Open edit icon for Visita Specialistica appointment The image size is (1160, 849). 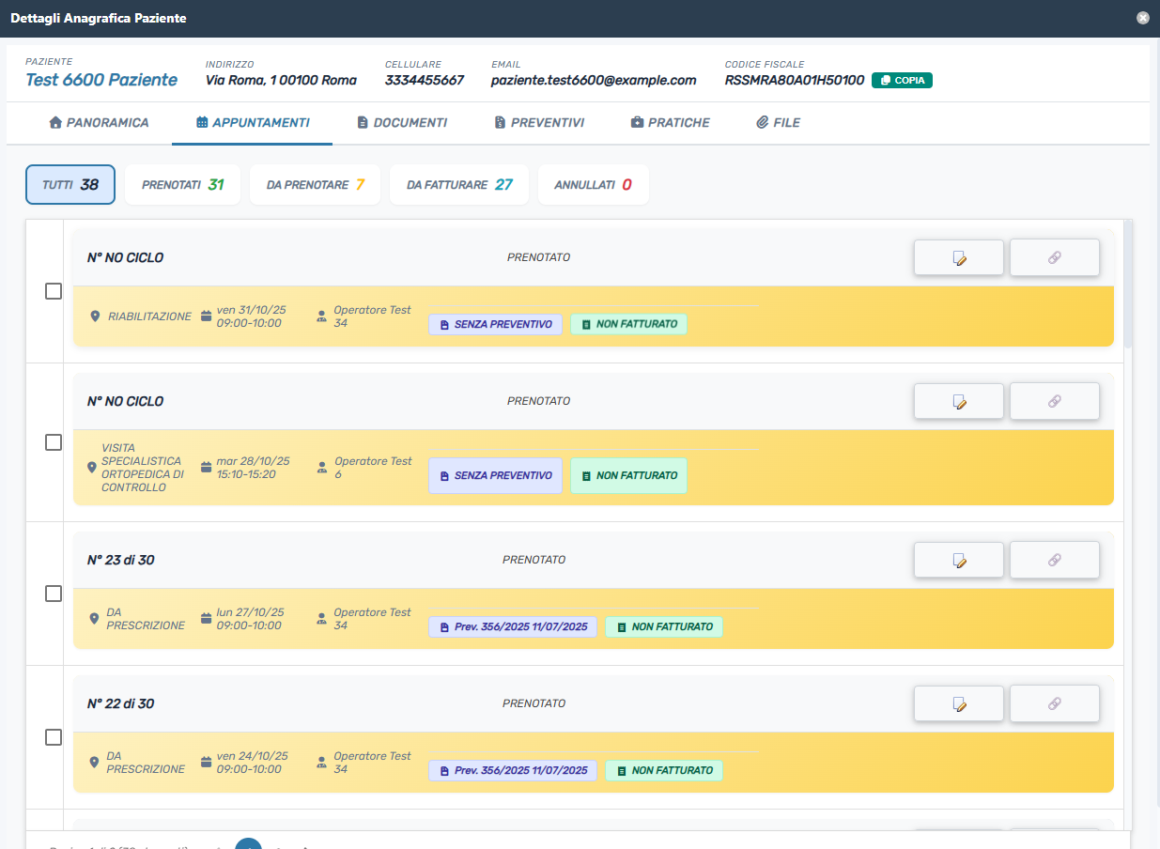click(x=958, y=401)
